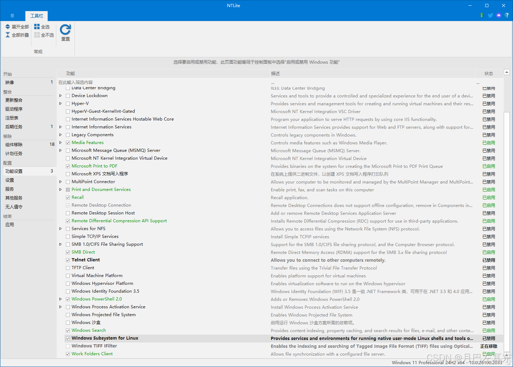Check the Windows 沙盒 checkbox

pyautogui.click(x=68, y=323)
